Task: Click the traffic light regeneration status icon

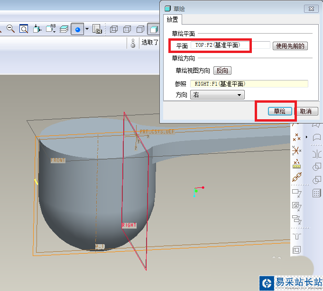Action: click(x=133, y=43)
